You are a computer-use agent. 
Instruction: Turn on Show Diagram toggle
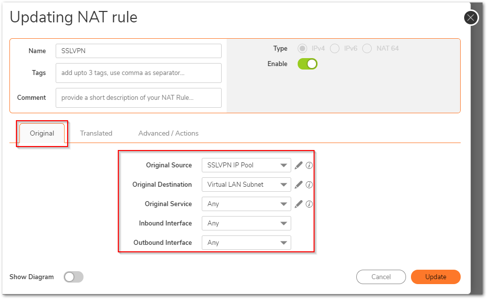point(74,277)
